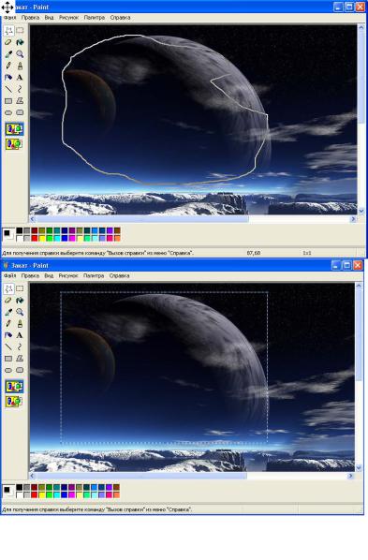Pick orange swatch in lower window palette
The width and height of the screenshot is (368, 560).
117,494
